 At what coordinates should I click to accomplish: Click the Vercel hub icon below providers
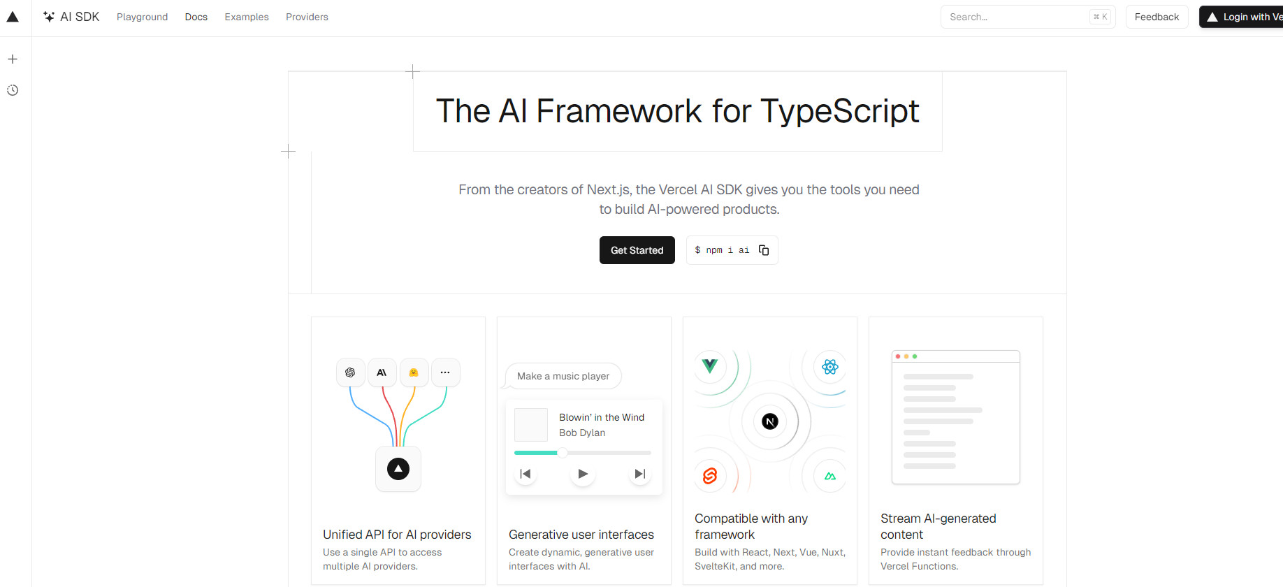point(398,469)
